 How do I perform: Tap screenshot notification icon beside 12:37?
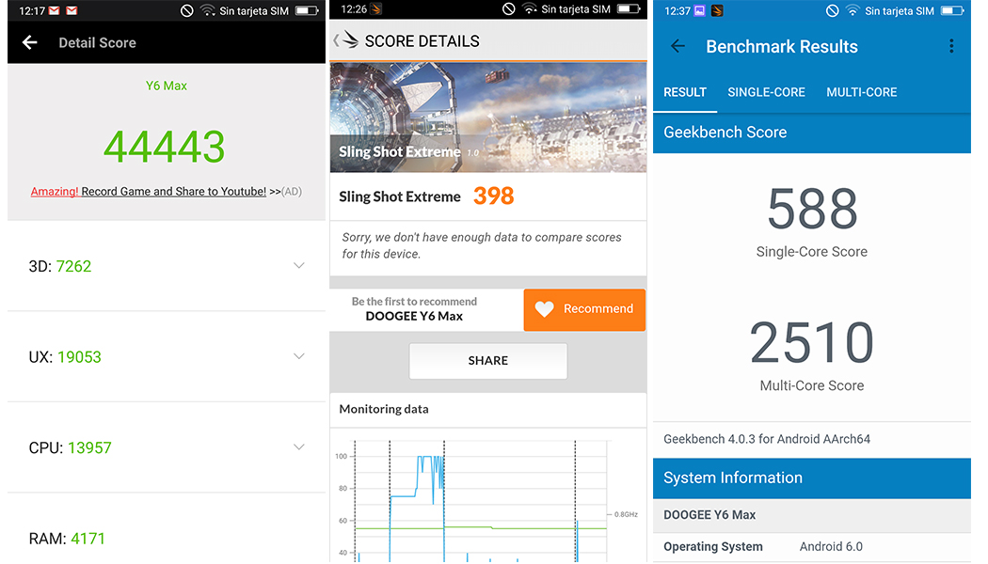click(x=699, y=10)
